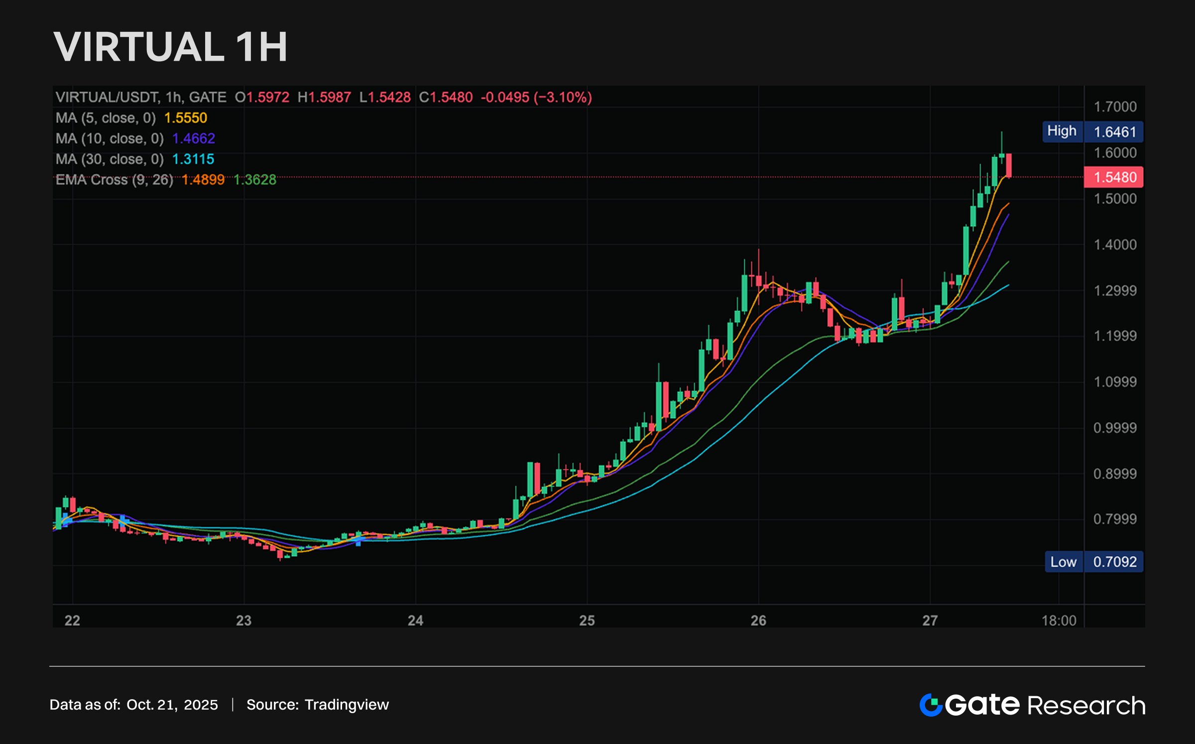1195x744 pixels.
Task: Click the VIRTUAL 1H chart title
Action: click(x=170, y=47)
